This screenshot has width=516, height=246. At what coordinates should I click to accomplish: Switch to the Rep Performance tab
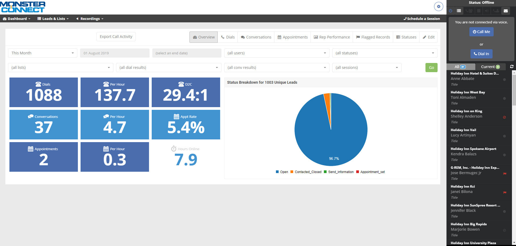click(x=332, y=37)
